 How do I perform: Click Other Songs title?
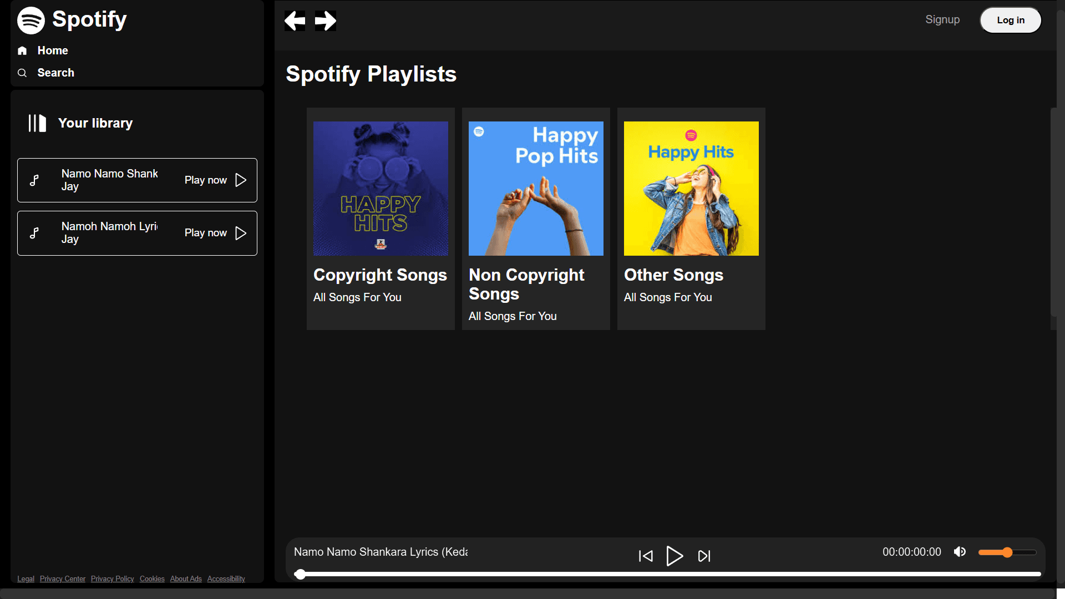tap(673, 275)
